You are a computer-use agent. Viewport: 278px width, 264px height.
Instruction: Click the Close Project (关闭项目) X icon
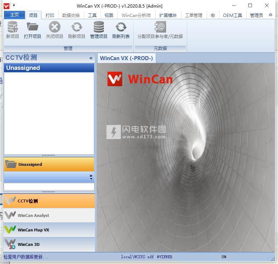pyautogui.click(x=54, y=27)
